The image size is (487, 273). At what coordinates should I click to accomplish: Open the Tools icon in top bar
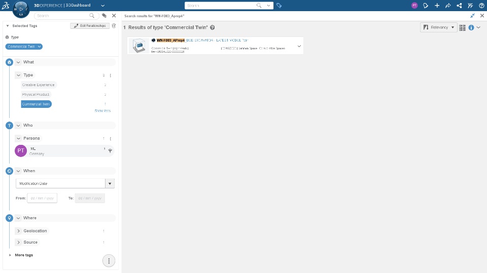470,5
